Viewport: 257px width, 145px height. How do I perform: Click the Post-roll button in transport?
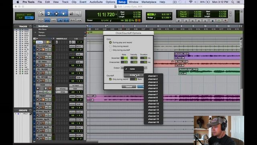click(183, 14)
